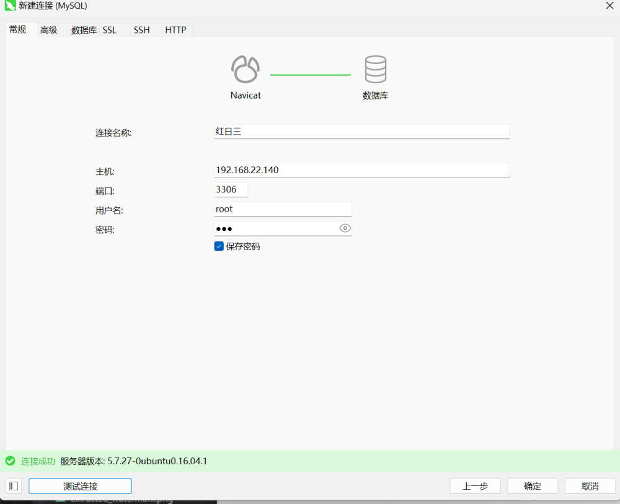Image resolution: width=620 pixels, height=504 pixels.
Task: Click the Navicat app icon in title bar
Action: [10, 6]
